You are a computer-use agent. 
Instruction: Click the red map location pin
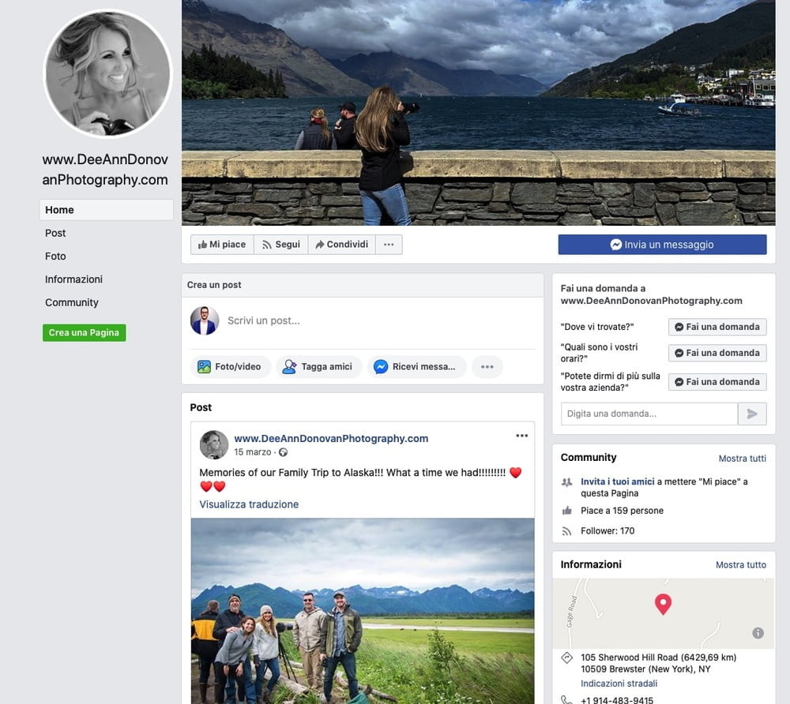[x=663, y=604]
